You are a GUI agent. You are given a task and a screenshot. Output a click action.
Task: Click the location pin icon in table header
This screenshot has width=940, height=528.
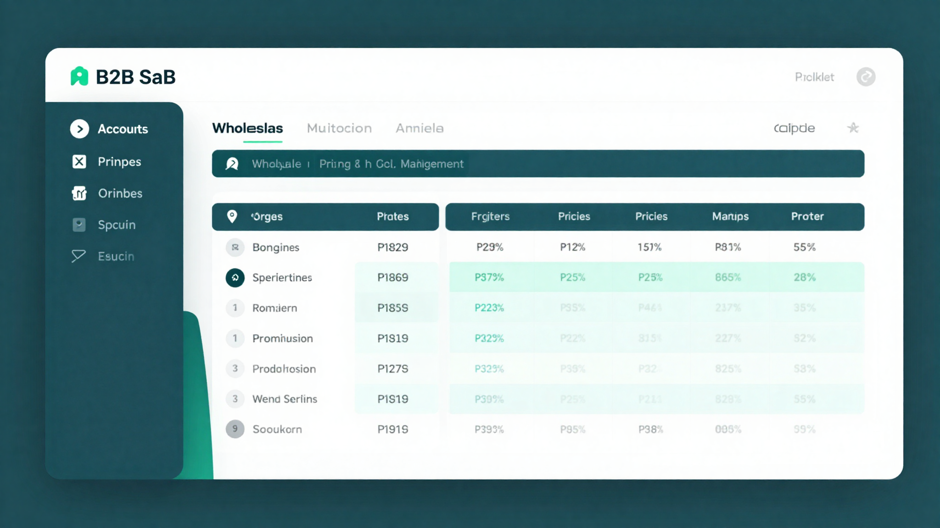(232, 216)
